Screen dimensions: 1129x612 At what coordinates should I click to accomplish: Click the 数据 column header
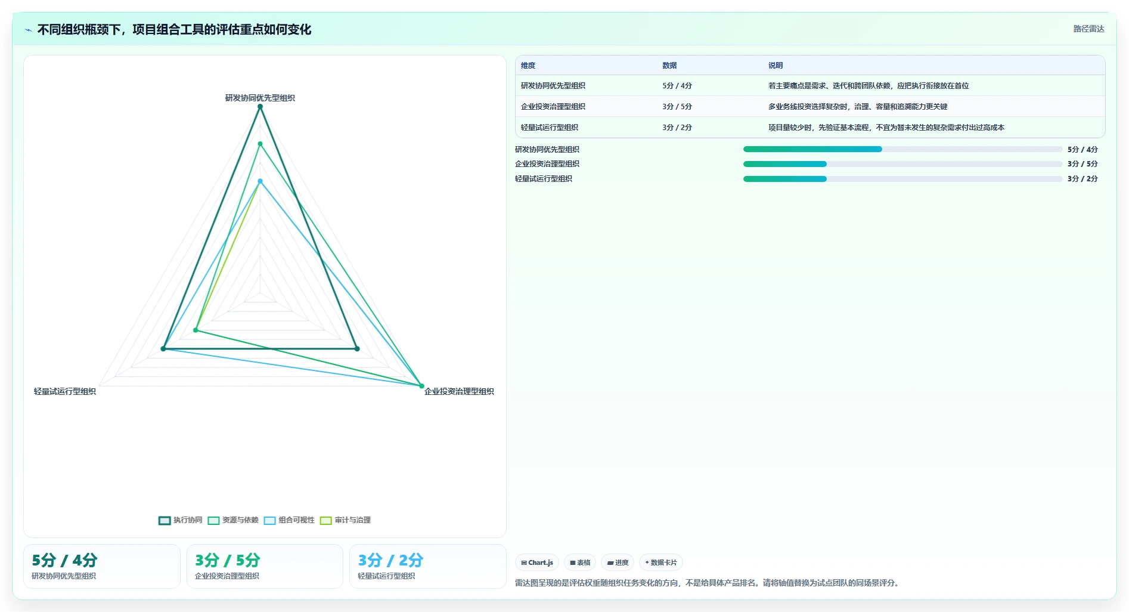pos(669,66)
